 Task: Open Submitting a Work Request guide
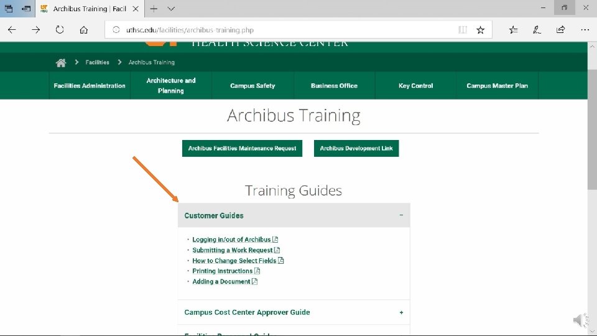click(x=233, y=250)
